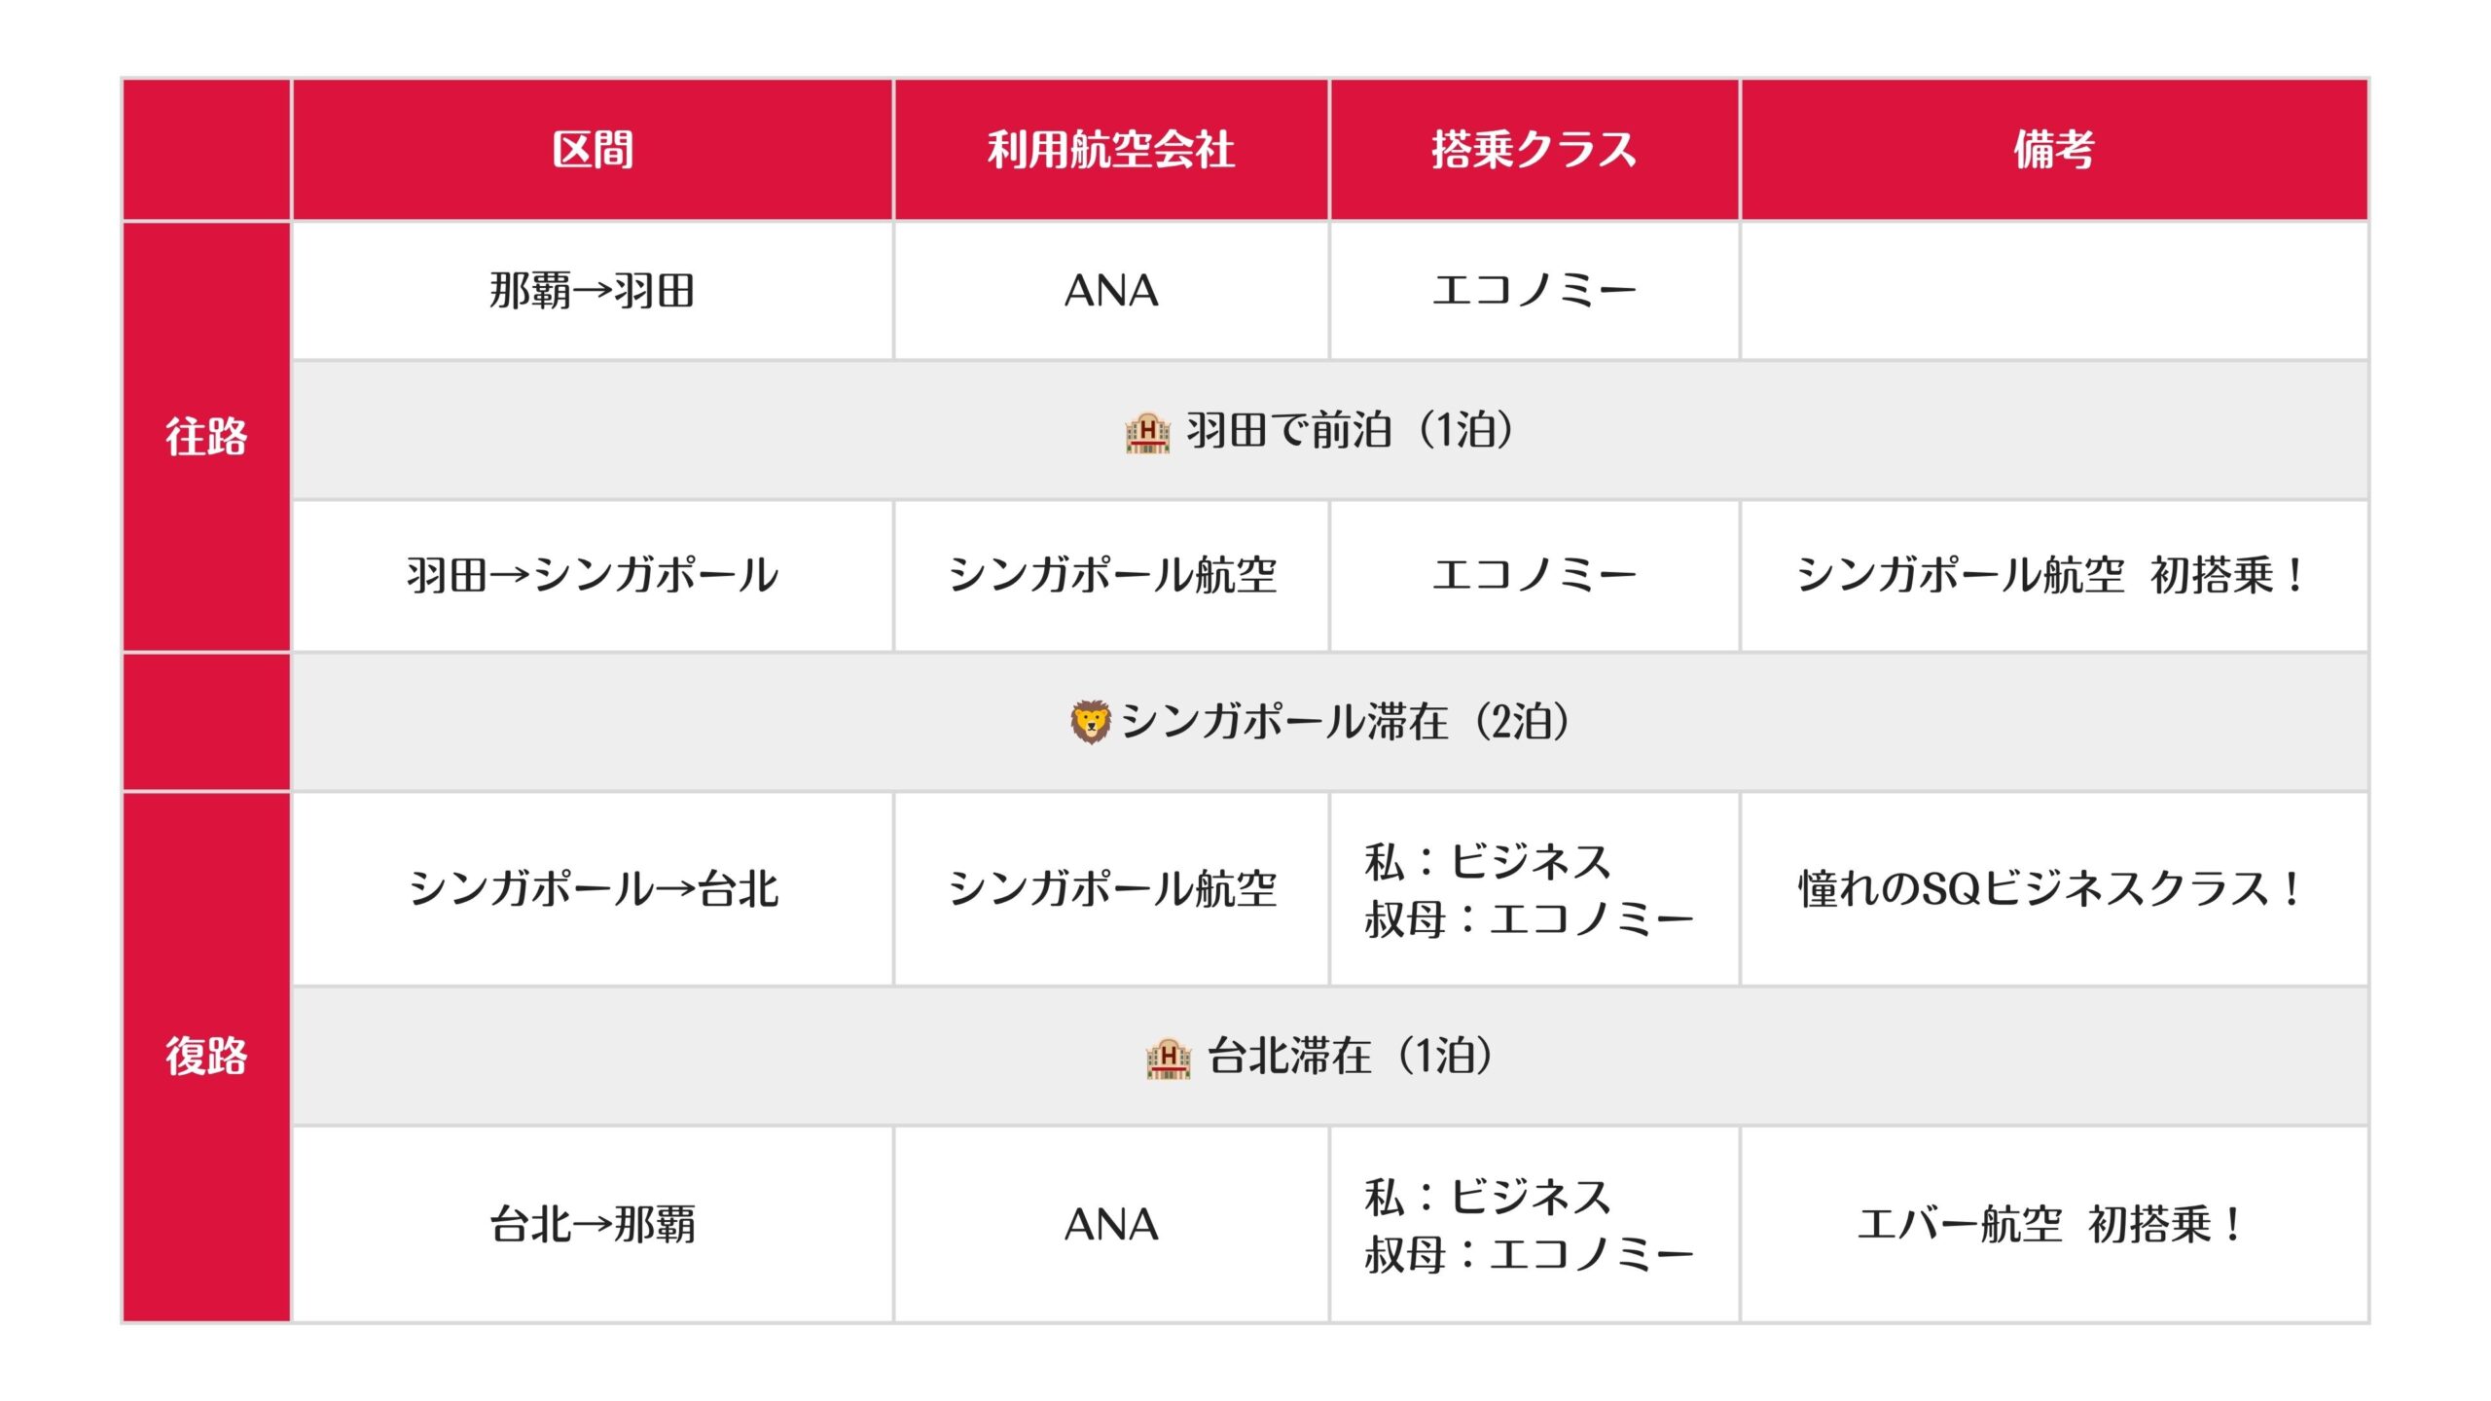Select the 区間 column header
The image size is (2491, 1401).
coord(593,150)
